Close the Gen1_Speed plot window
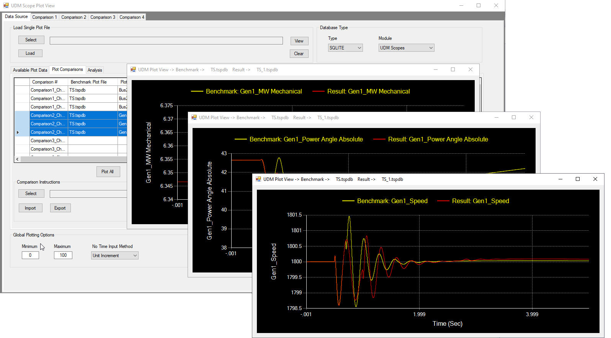Screen dimensions: 611x338 595,179
